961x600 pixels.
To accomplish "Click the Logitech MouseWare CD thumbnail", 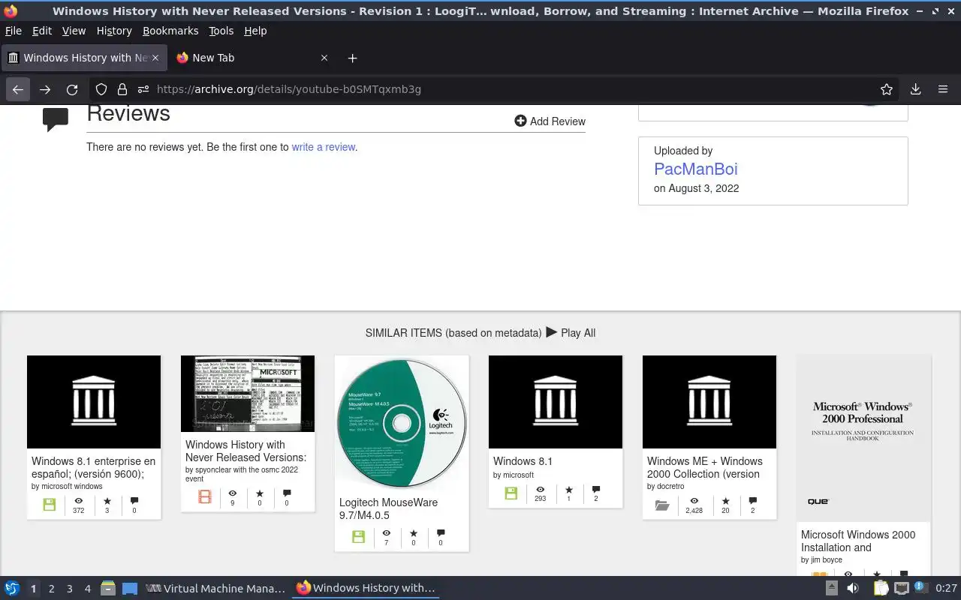I will [x=402, y=422].
